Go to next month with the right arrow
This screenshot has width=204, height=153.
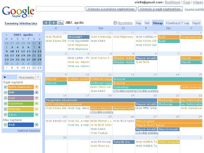tap(54, 23)
